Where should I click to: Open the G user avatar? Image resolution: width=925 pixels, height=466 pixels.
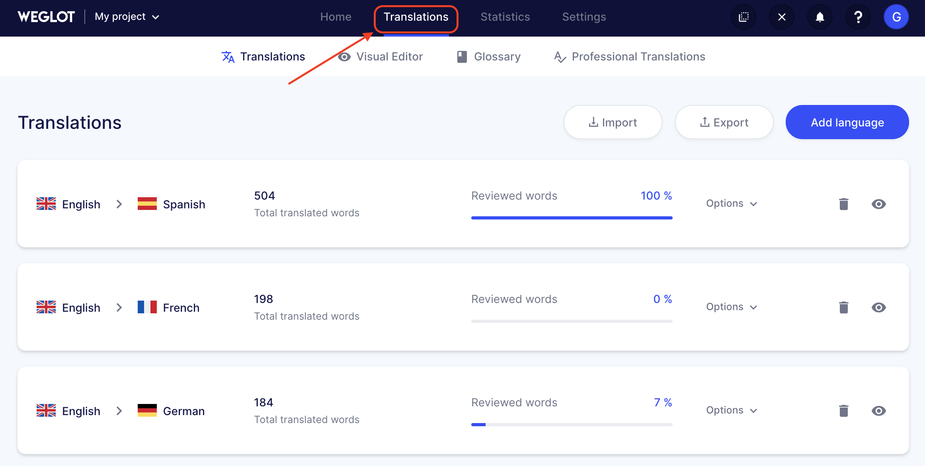[x=896, y=17]
